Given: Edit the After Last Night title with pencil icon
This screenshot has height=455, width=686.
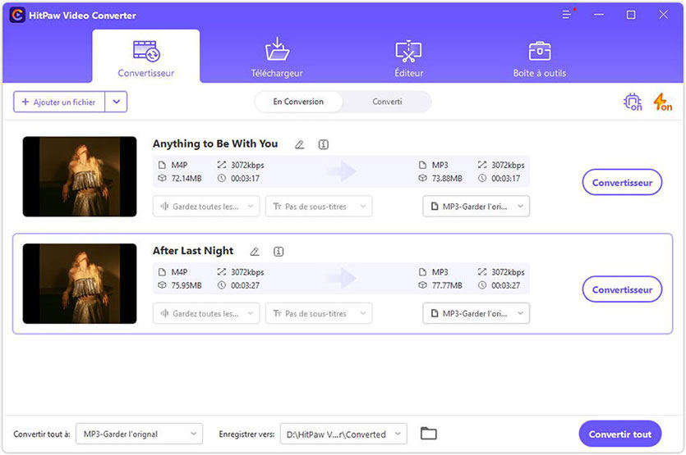Looking at the screenshot, I should (x=255, y=252).
